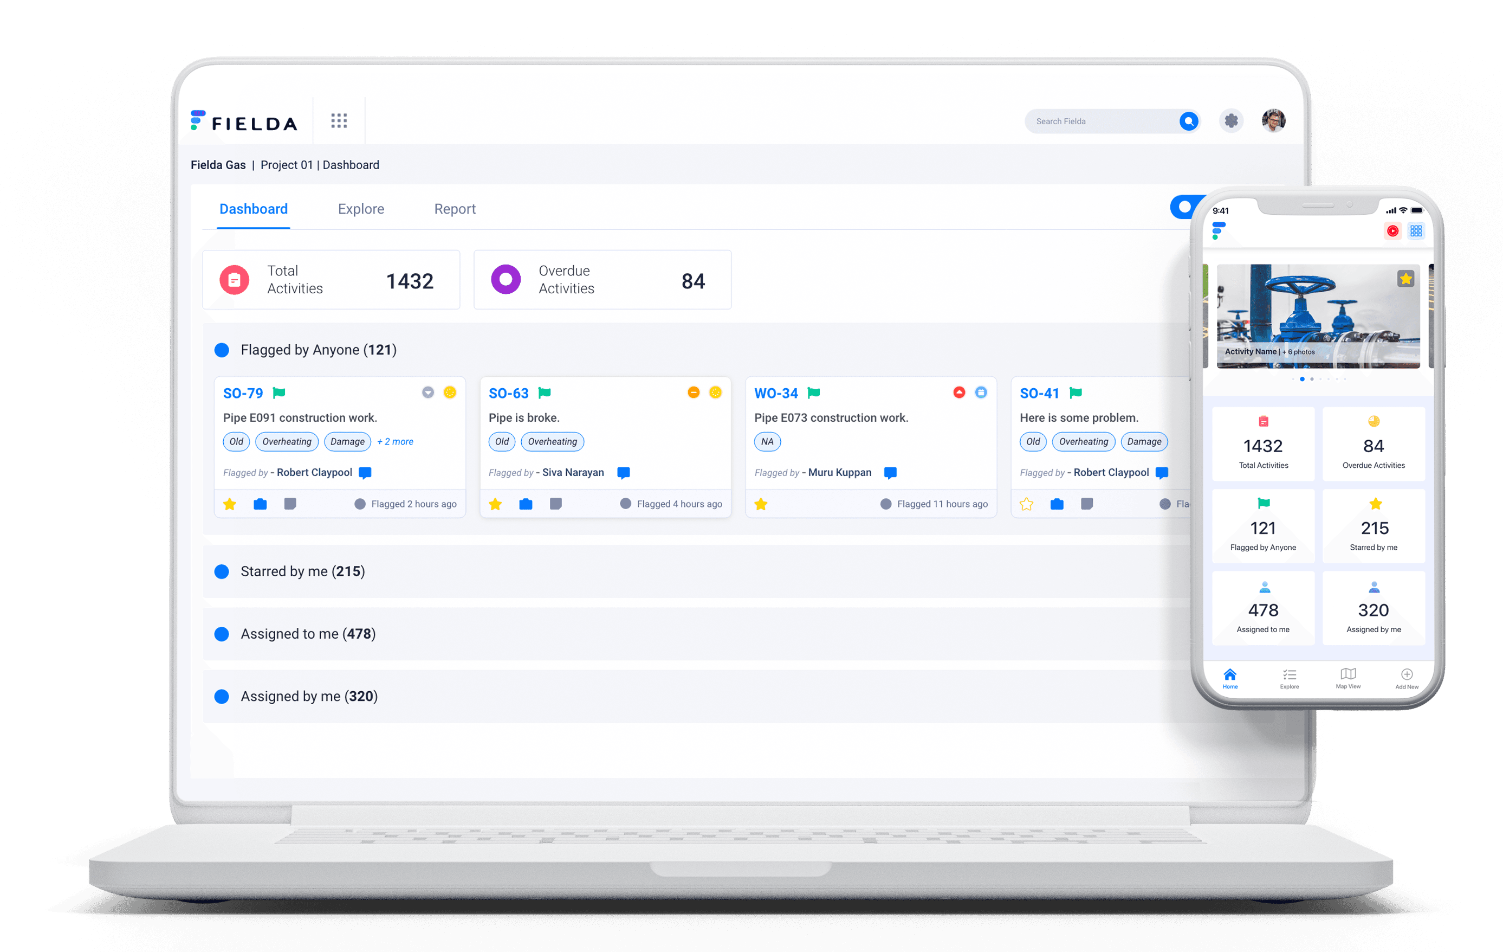
Task: Click the search magnifier button
Action: click(x=1188, y=120)
